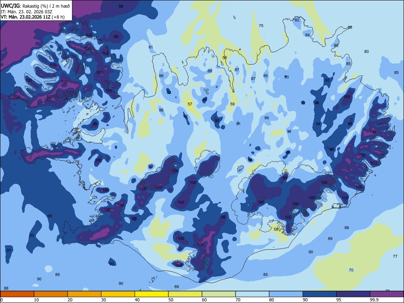Select the 90–95 medium blue legend swatch
Viewport: 404px width, 303px height.
click(320, 294)
